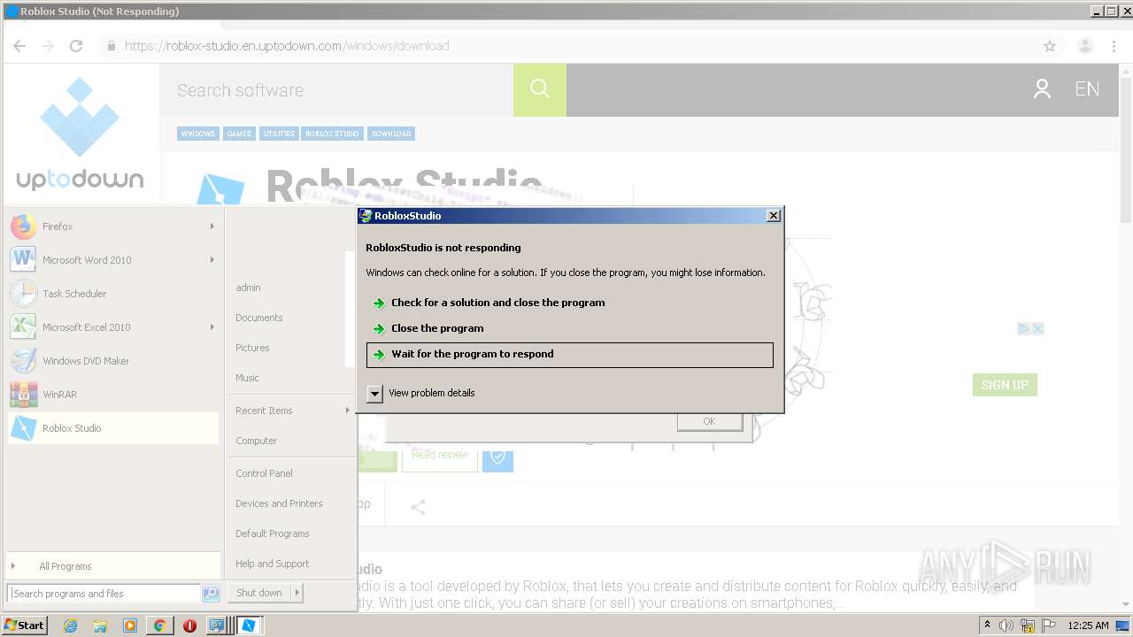Click the browser back arrow
This screenshot has width=1133, height=637.
19,46
